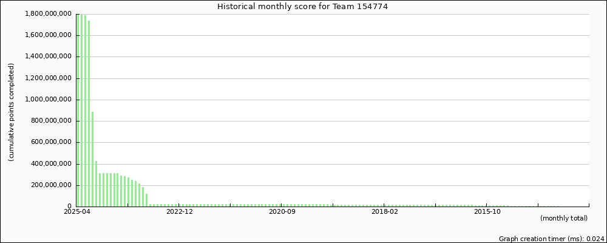
Task: Click the first and tallest bar at 2025-04
Action: (78, 111)
